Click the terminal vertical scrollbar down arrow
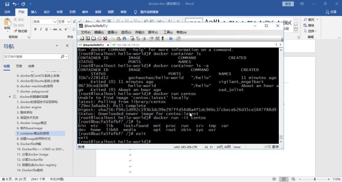This screenshot has width=342, height=182. (x=281, y=142)
